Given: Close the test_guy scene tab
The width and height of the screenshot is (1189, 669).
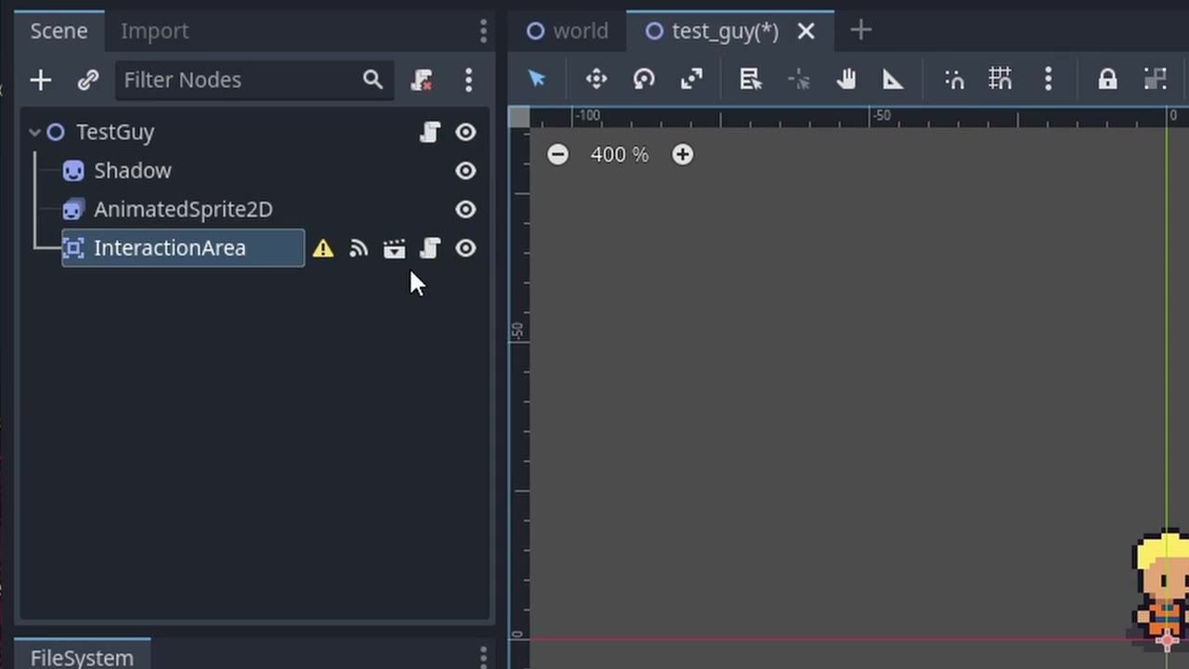Looking at the screenshot, I should [806, 32].
